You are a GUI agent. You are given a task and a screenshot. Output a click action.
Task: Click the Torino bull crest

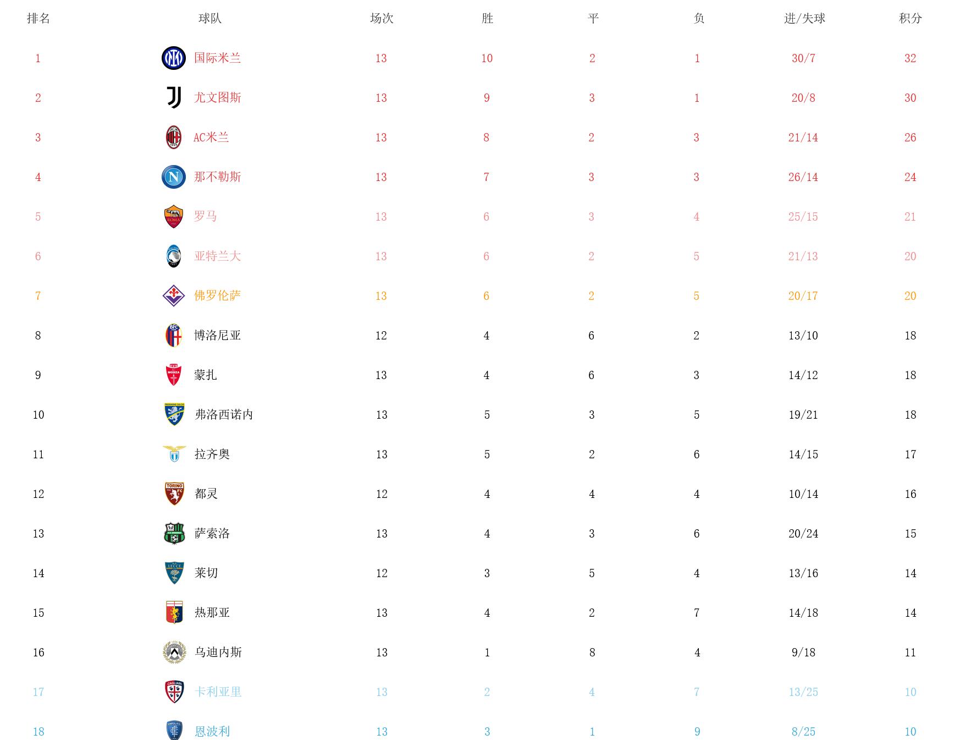click(174, 494)
